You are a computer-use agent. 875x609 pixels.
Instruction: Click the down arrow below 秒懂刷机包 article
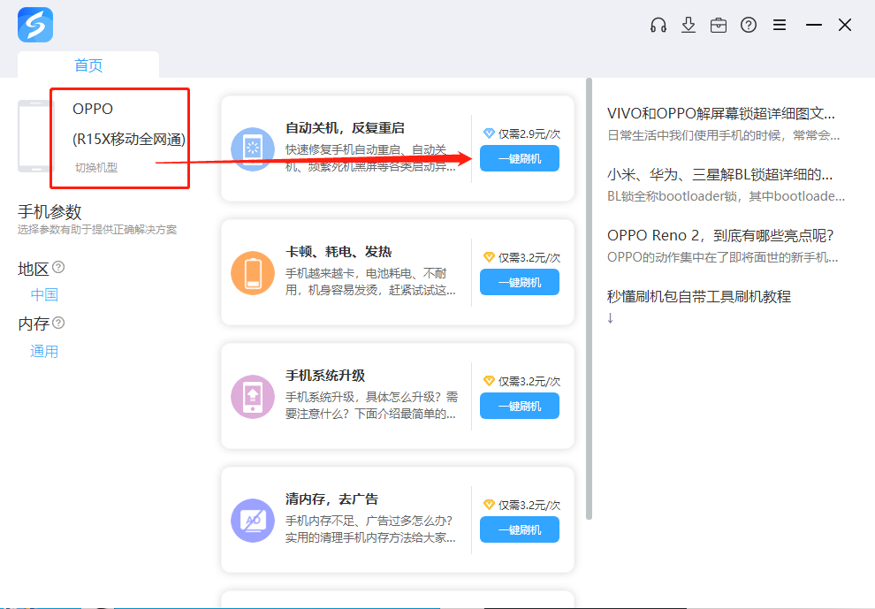(x=611, y=317)
